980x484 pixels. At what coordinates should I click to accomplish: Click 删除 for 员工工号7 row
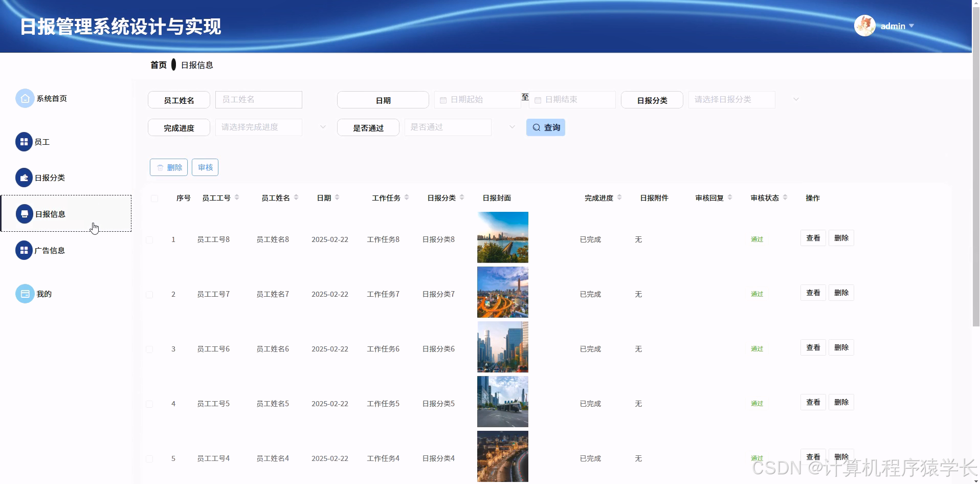(841, 293)
